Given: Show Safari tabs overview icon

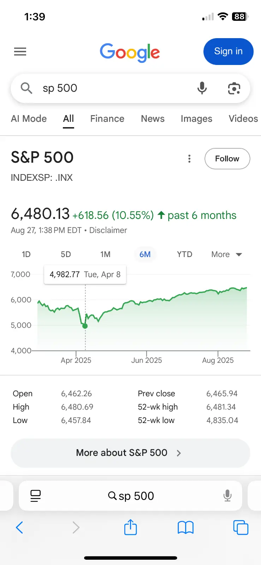Looking at the screenshot, I should [x=241, y=528].
